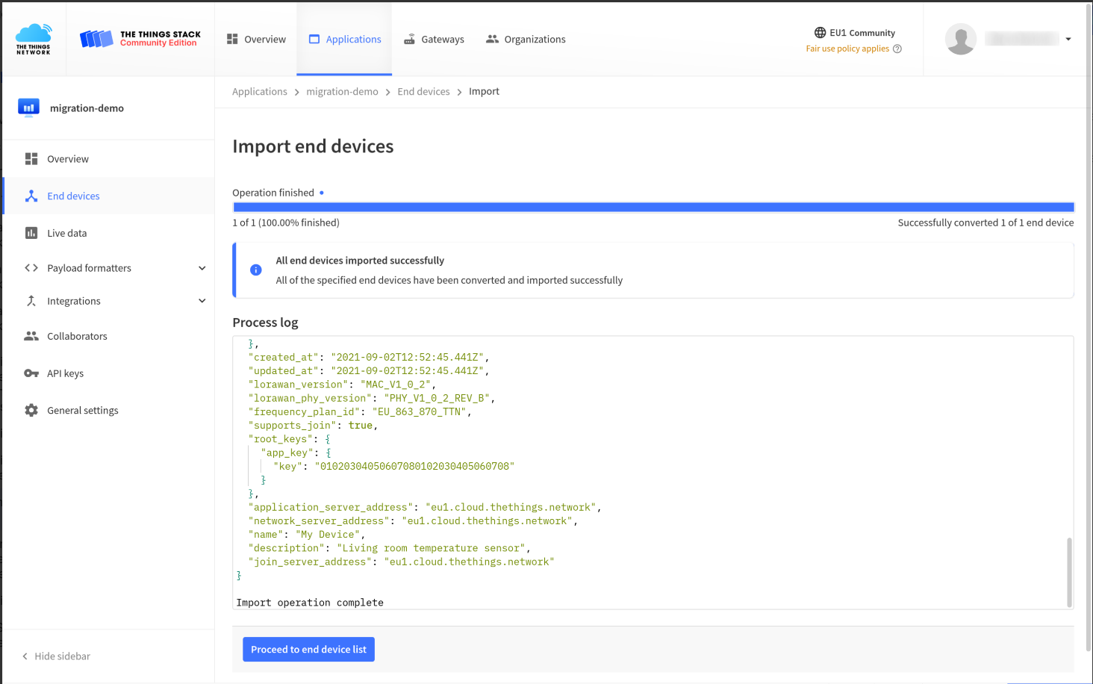The image size is (1093, 684).
Task: Click the migration-demo application title in sidebar
Action: click(x=87, y=108)
